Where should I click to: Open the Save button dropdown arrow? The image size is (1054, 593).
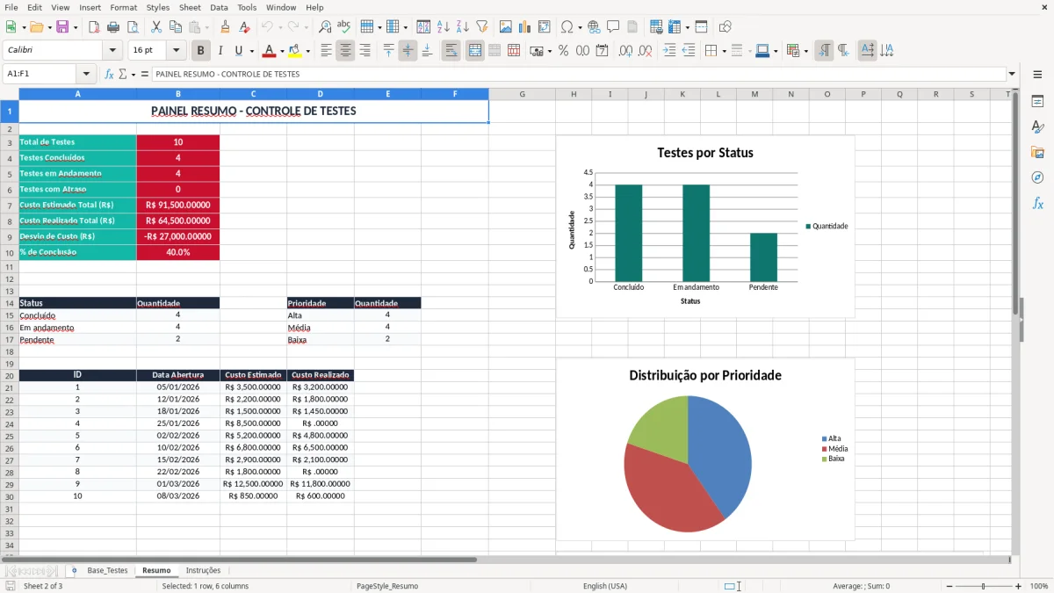(75, 27)
